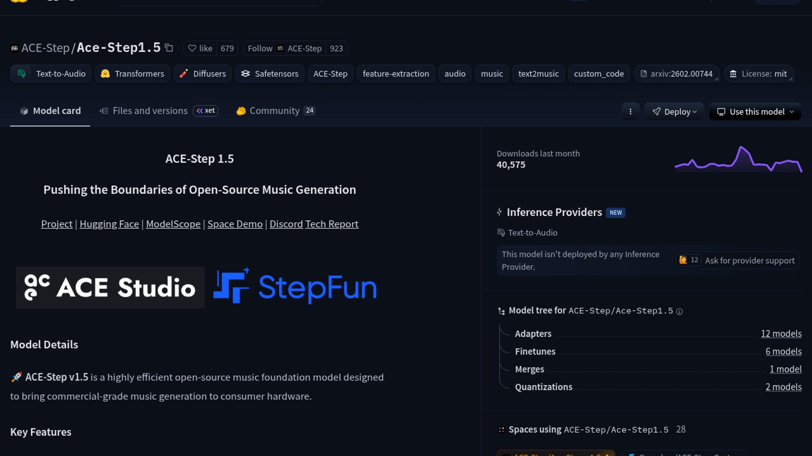Viewport: 812px width, 456px height.
Task: Open the three-dot more options menu
Action: click(x=630, y=111)
